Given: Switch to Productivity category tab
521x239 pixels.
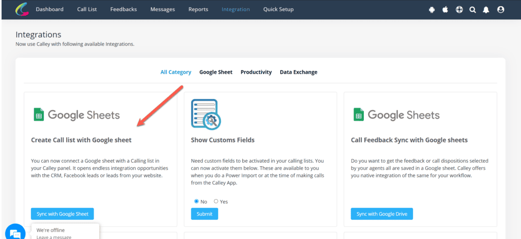Looking at the screenshot, I should 256,72.
